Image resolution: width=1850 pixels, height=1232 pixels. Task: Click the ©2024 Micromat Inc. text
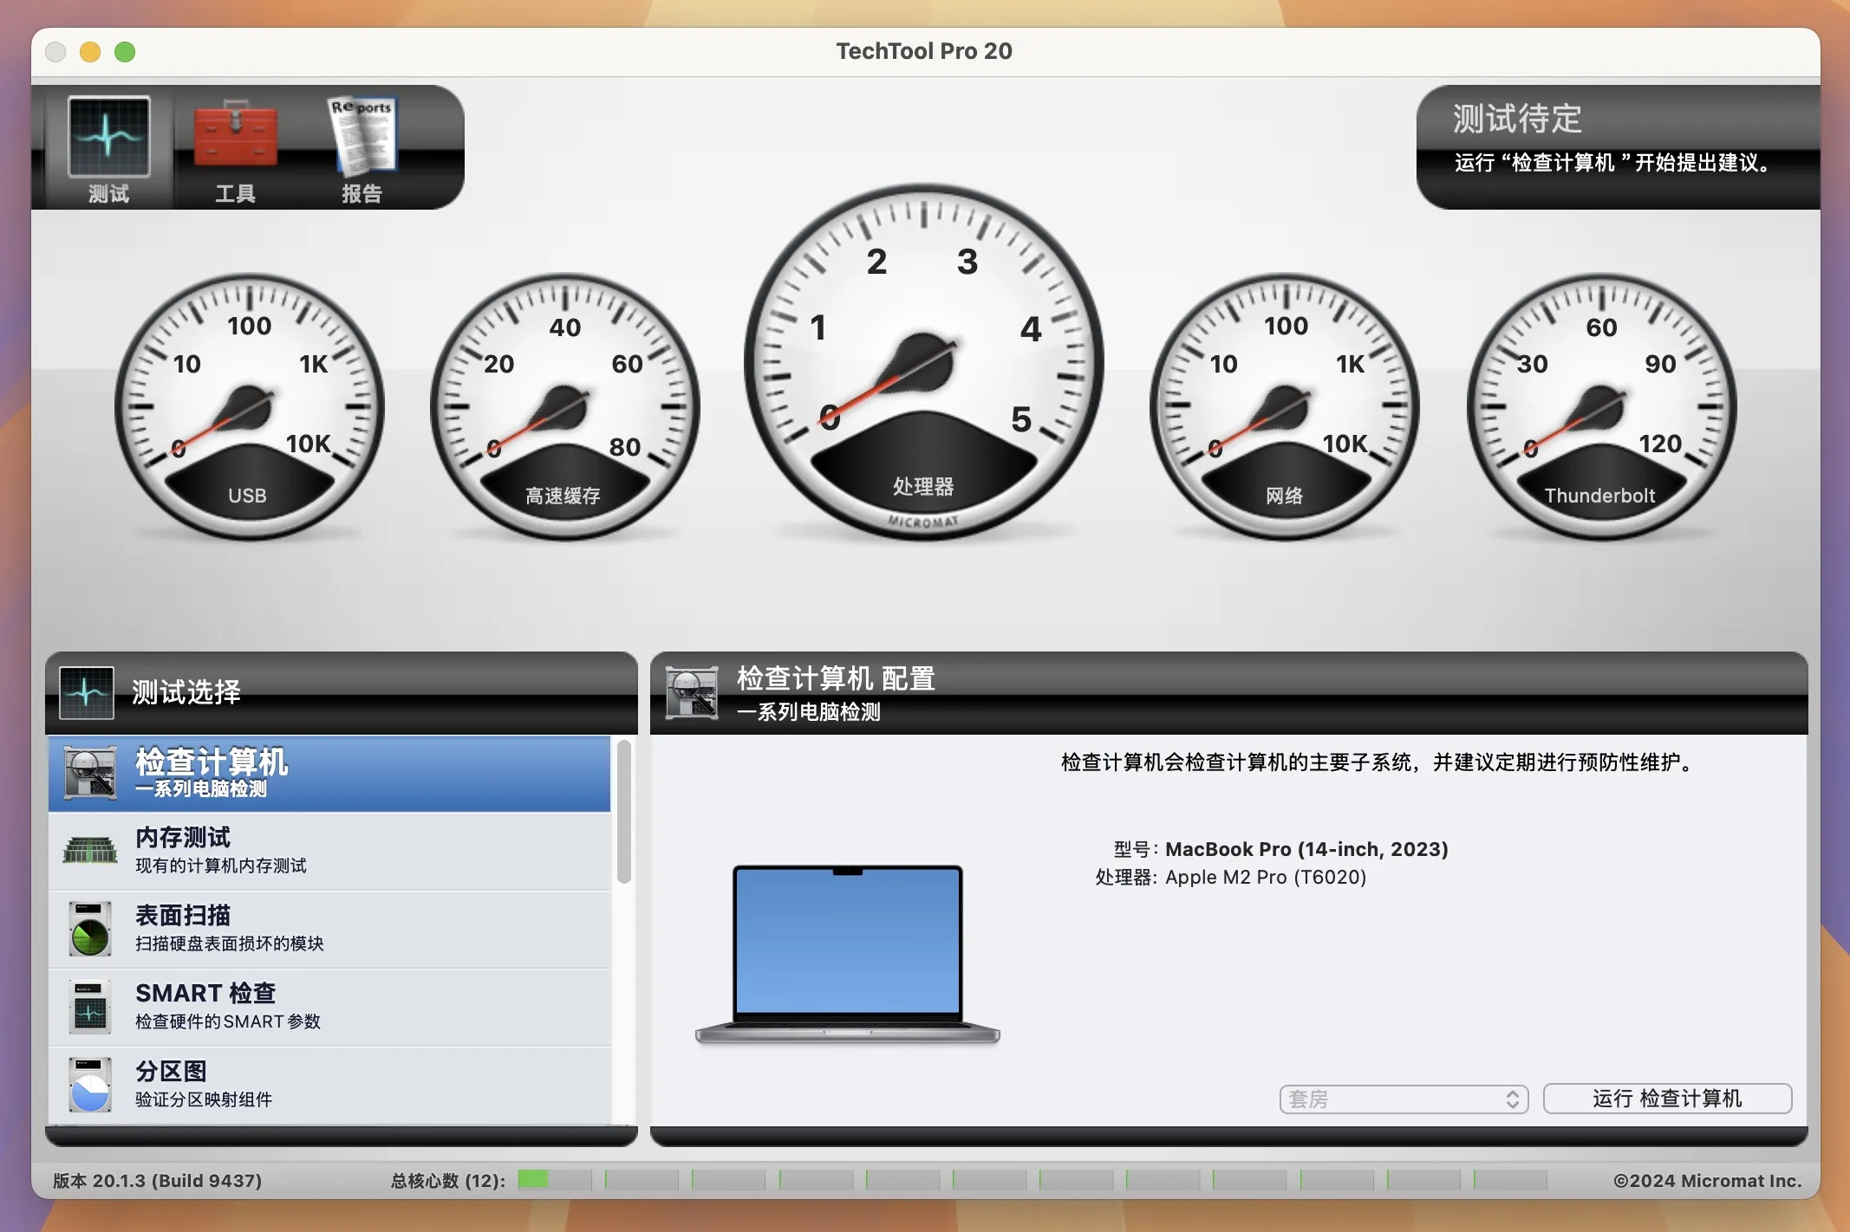pos(1707,1181)
